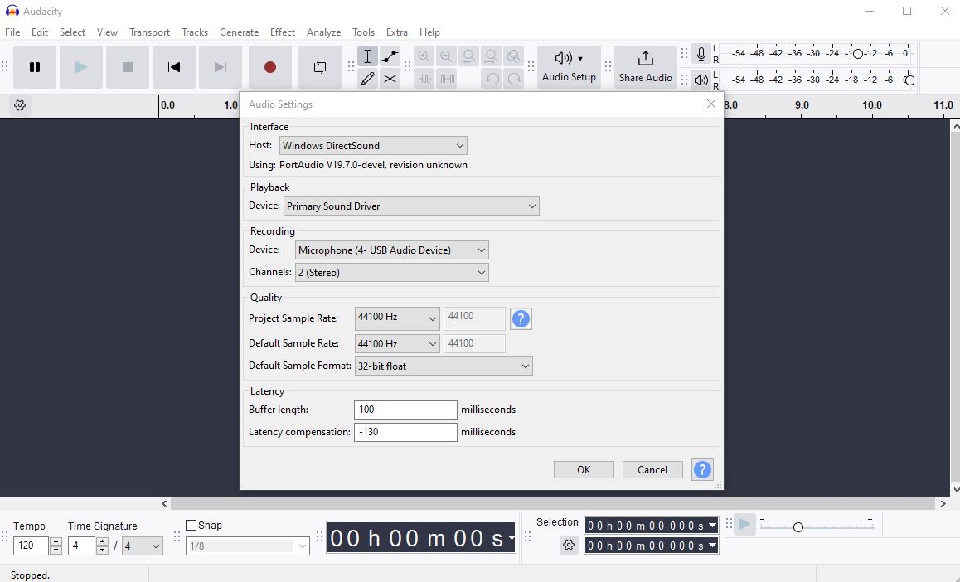Click the microphone record meter icon
Viewport: 960px width, 582px height.
pos(701,54)
